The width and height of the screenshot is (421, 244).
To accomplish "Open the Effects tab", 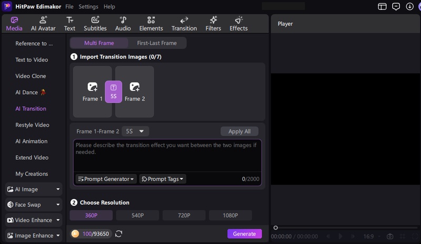I will click(238, 24).
